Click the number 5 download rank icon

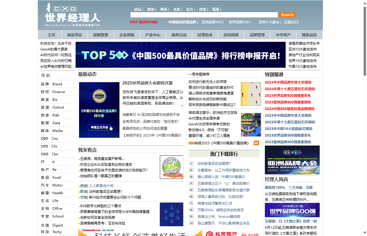pos(191,190)
